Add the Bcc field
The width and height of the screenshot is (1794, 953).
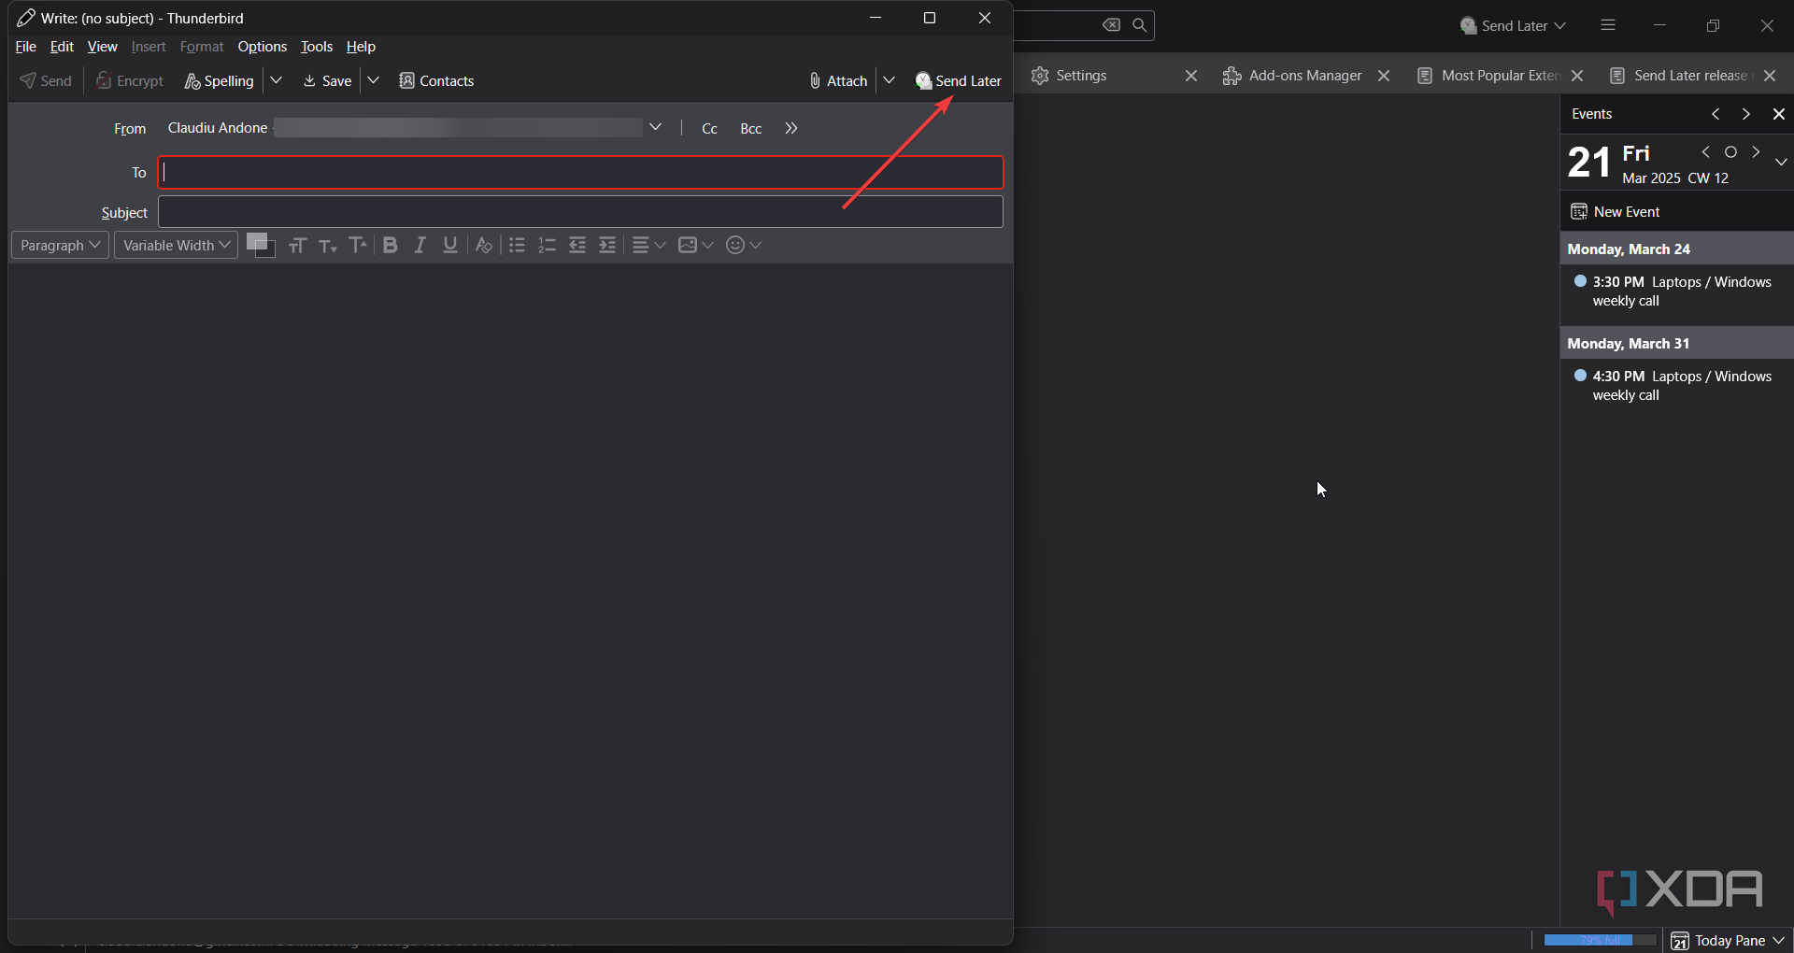click(751, 129)
